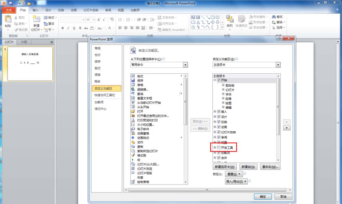Image resolution: width=342 pixels, height=204 pixels.
Task: Switch to the 大纲 pane tab
Action: [x=24, y=42]
